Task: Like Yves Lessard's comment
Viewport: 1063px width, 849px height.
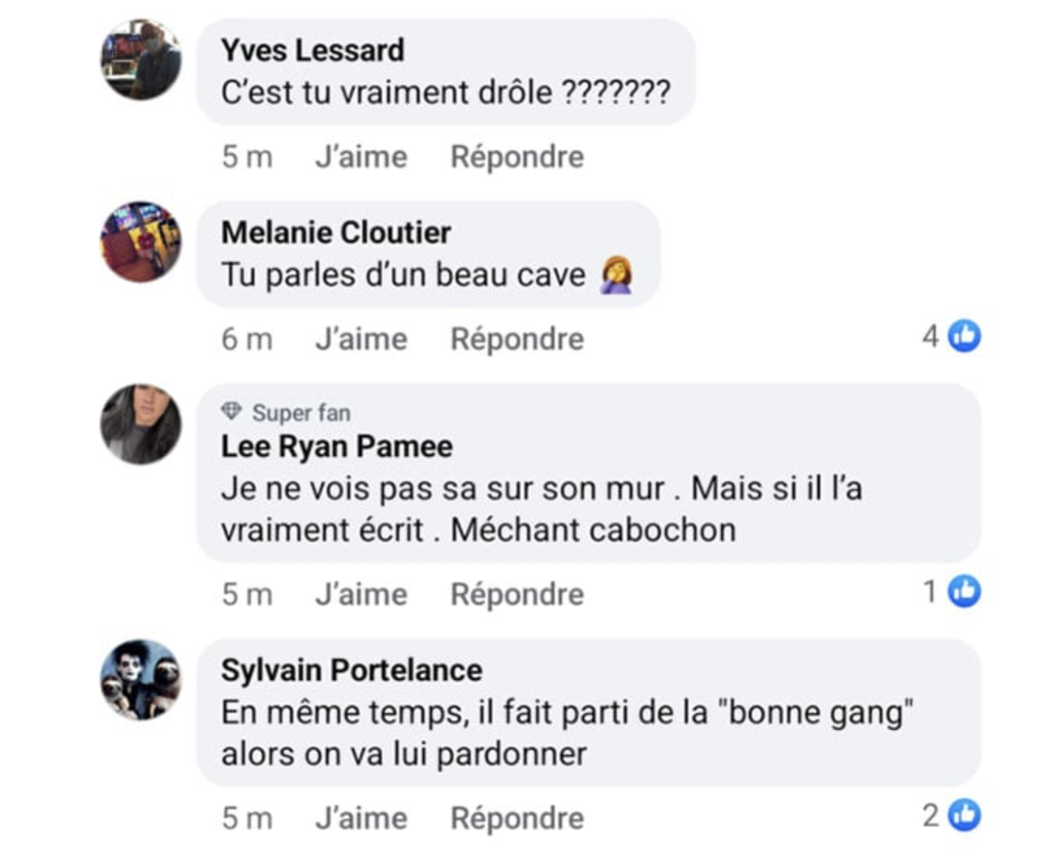Action: coord(361,157)
